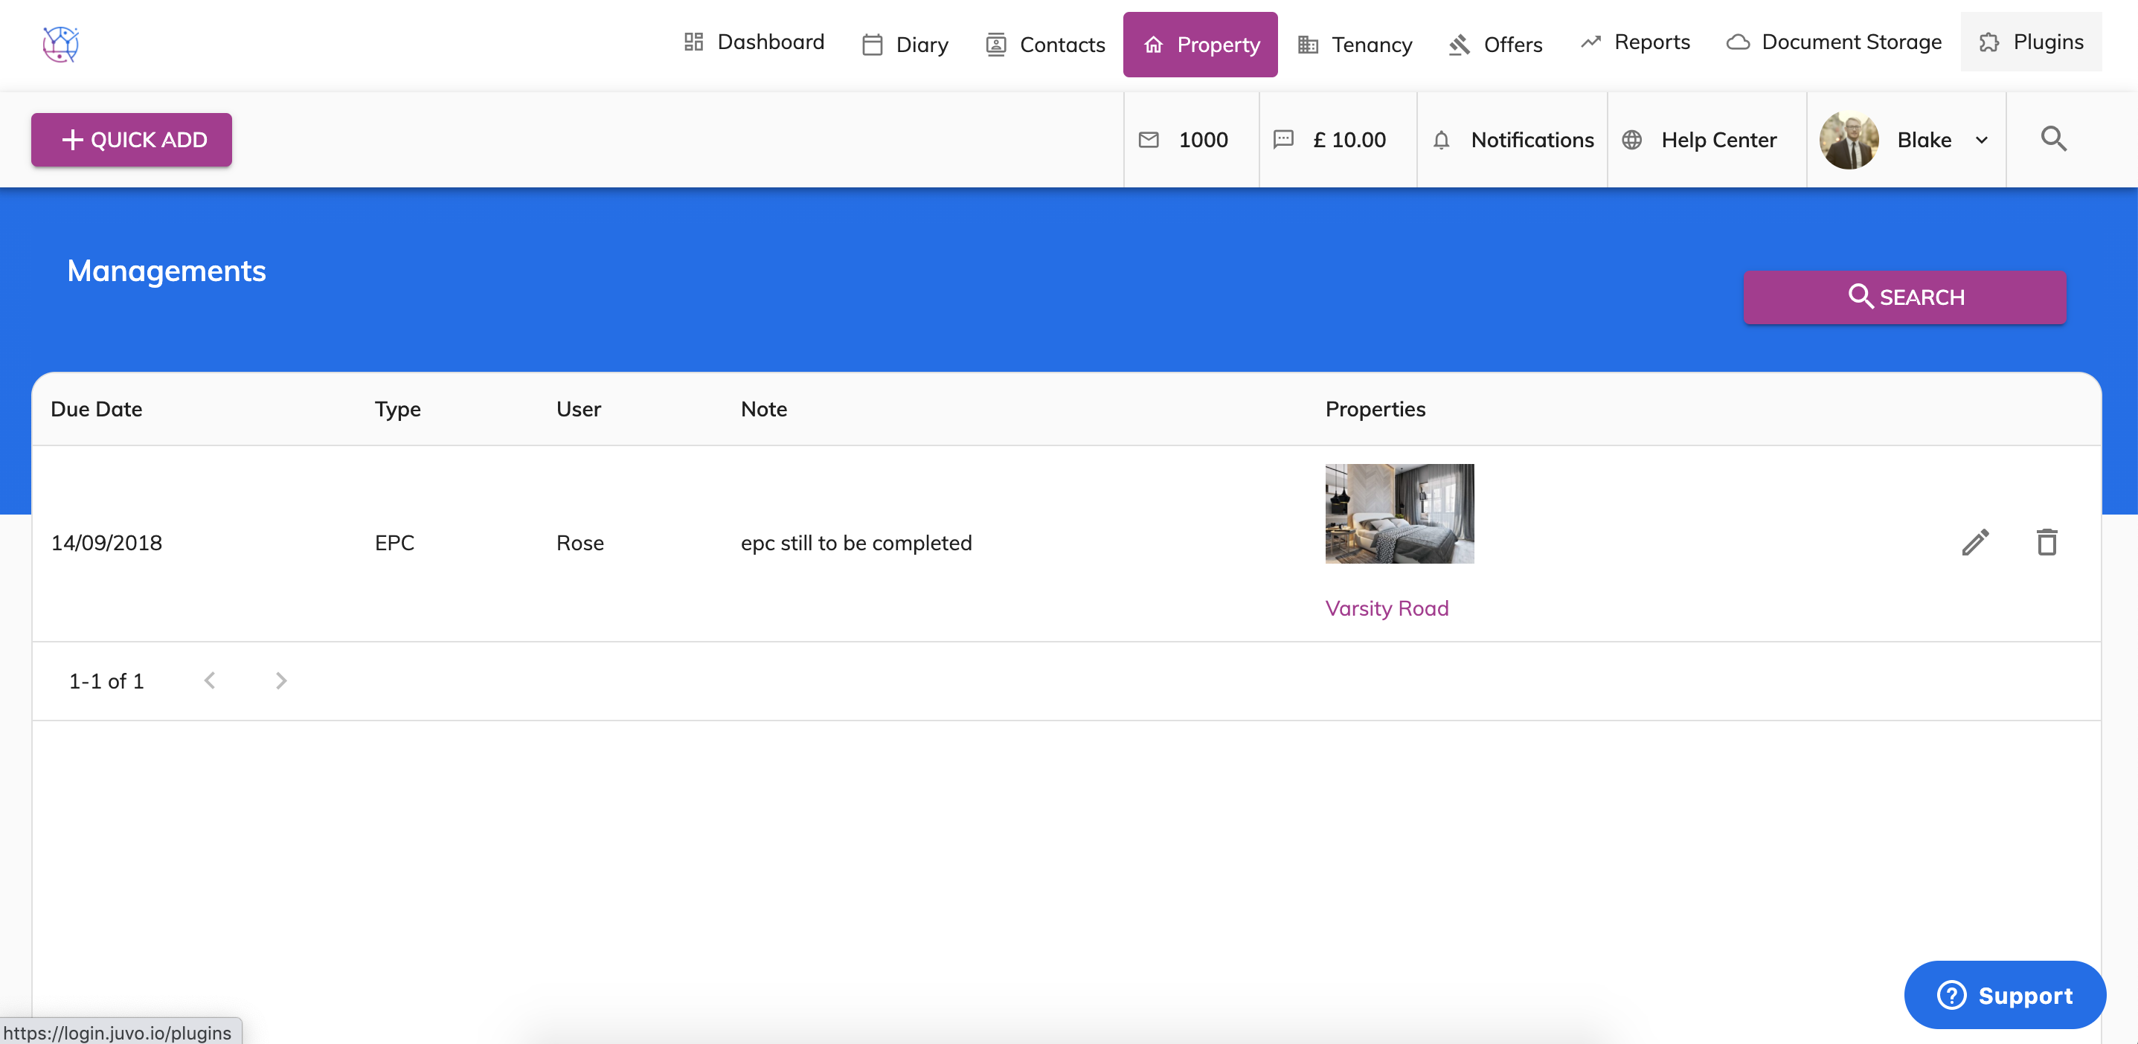This screenshot has height=1044, width=2138.
Task: Open the Tenancy menu item
Action: pyautogui.click(x=1355, y=45)
